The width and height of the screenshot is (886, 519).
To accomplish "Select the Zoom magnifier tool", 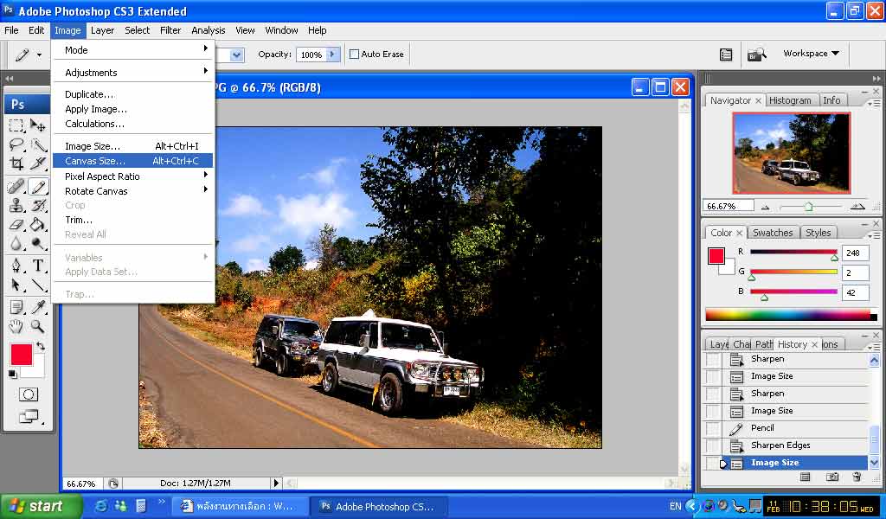I will coord(38,326).
